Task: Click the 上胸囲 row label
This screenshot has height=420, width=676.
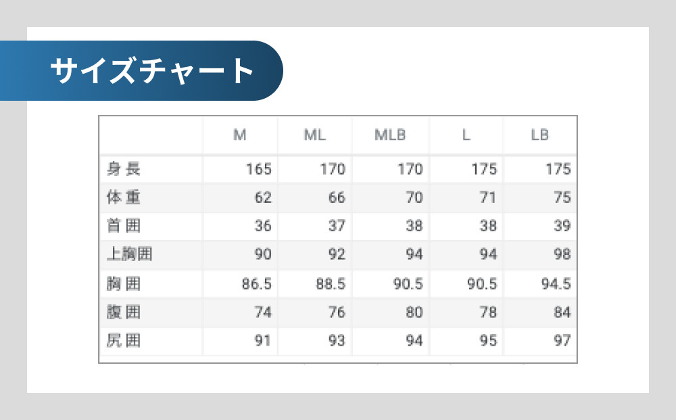Action: coord(129,254)
